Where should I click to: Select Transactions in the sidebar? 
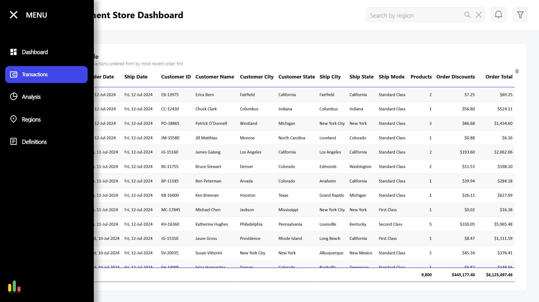(46, 75)
